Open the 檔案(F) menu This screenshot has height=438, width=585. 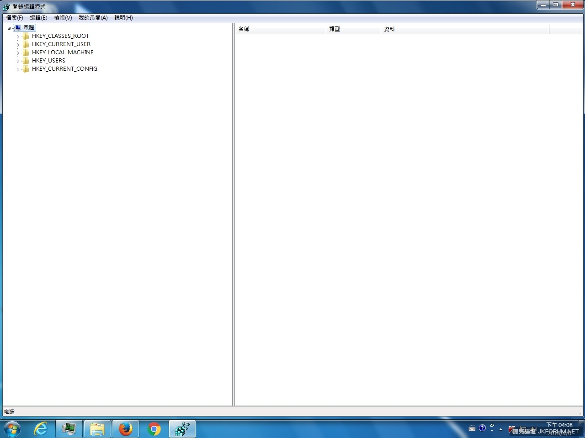(15, 18)
